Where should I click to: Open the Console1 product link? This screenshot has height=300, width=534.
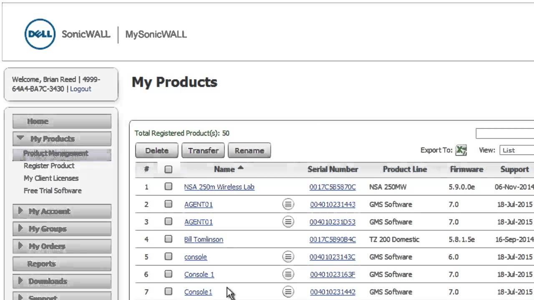(198, 292)
